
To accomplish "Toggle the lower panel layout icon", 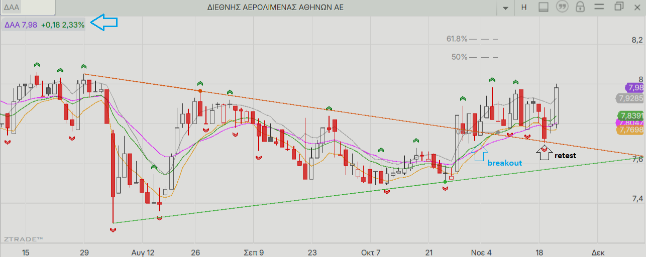I will coord(543,7).
